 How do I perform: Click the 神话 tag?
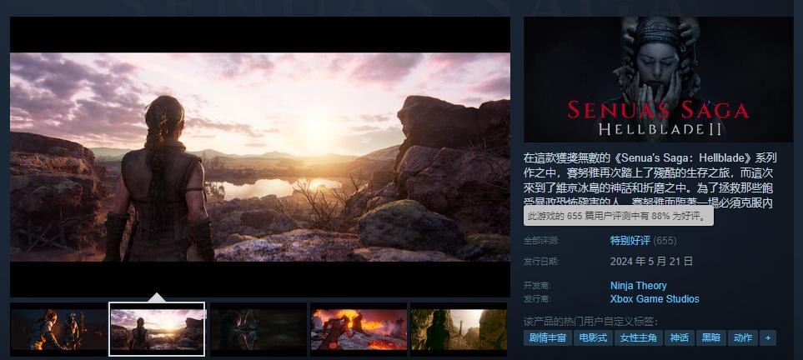[680, 337]
